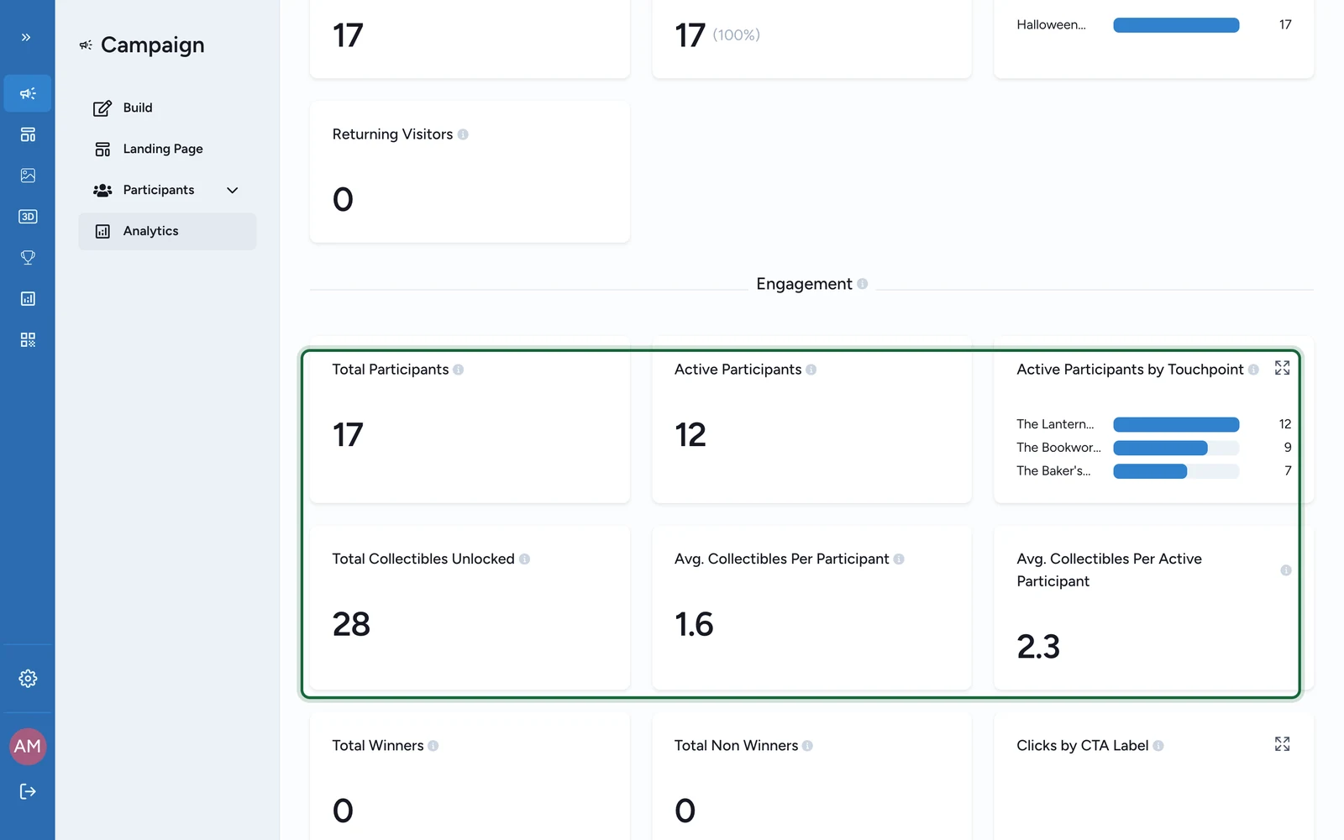Viewport: 1344px width, 840px height.
Task: Click info icon beside Total Collectibles Unlocked
Action: click(x=524, y=559)
